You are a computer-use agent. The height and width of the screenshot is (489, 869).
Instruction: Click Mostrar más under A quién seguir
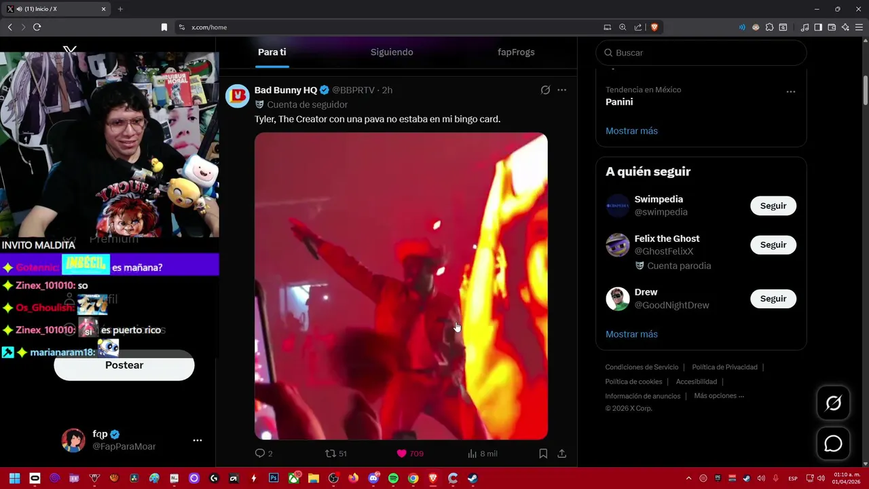coord(631,334)
